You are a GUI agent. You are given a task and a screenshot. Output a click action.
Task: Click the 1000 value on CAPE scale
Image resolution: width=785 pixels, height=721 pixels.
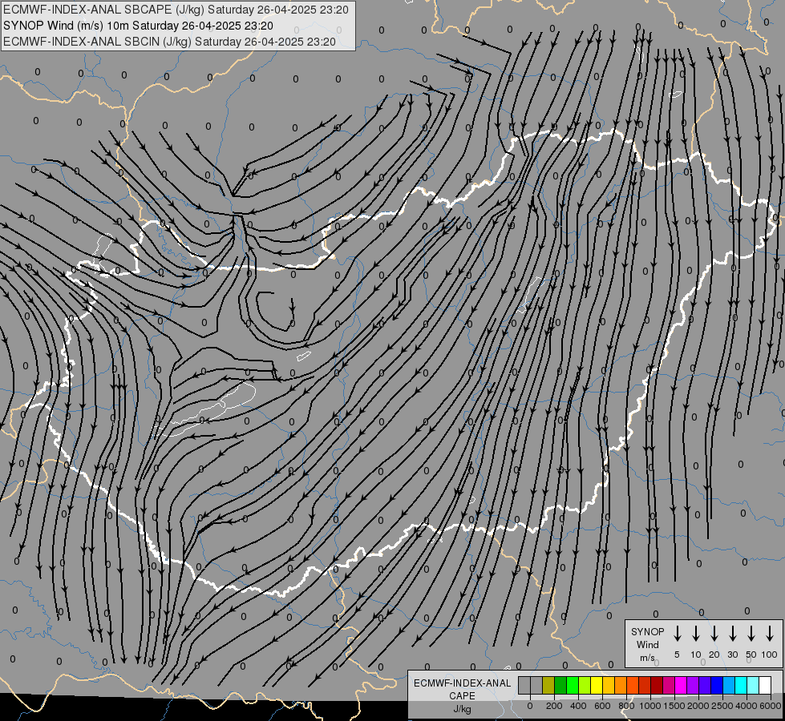tap(649, 706)
